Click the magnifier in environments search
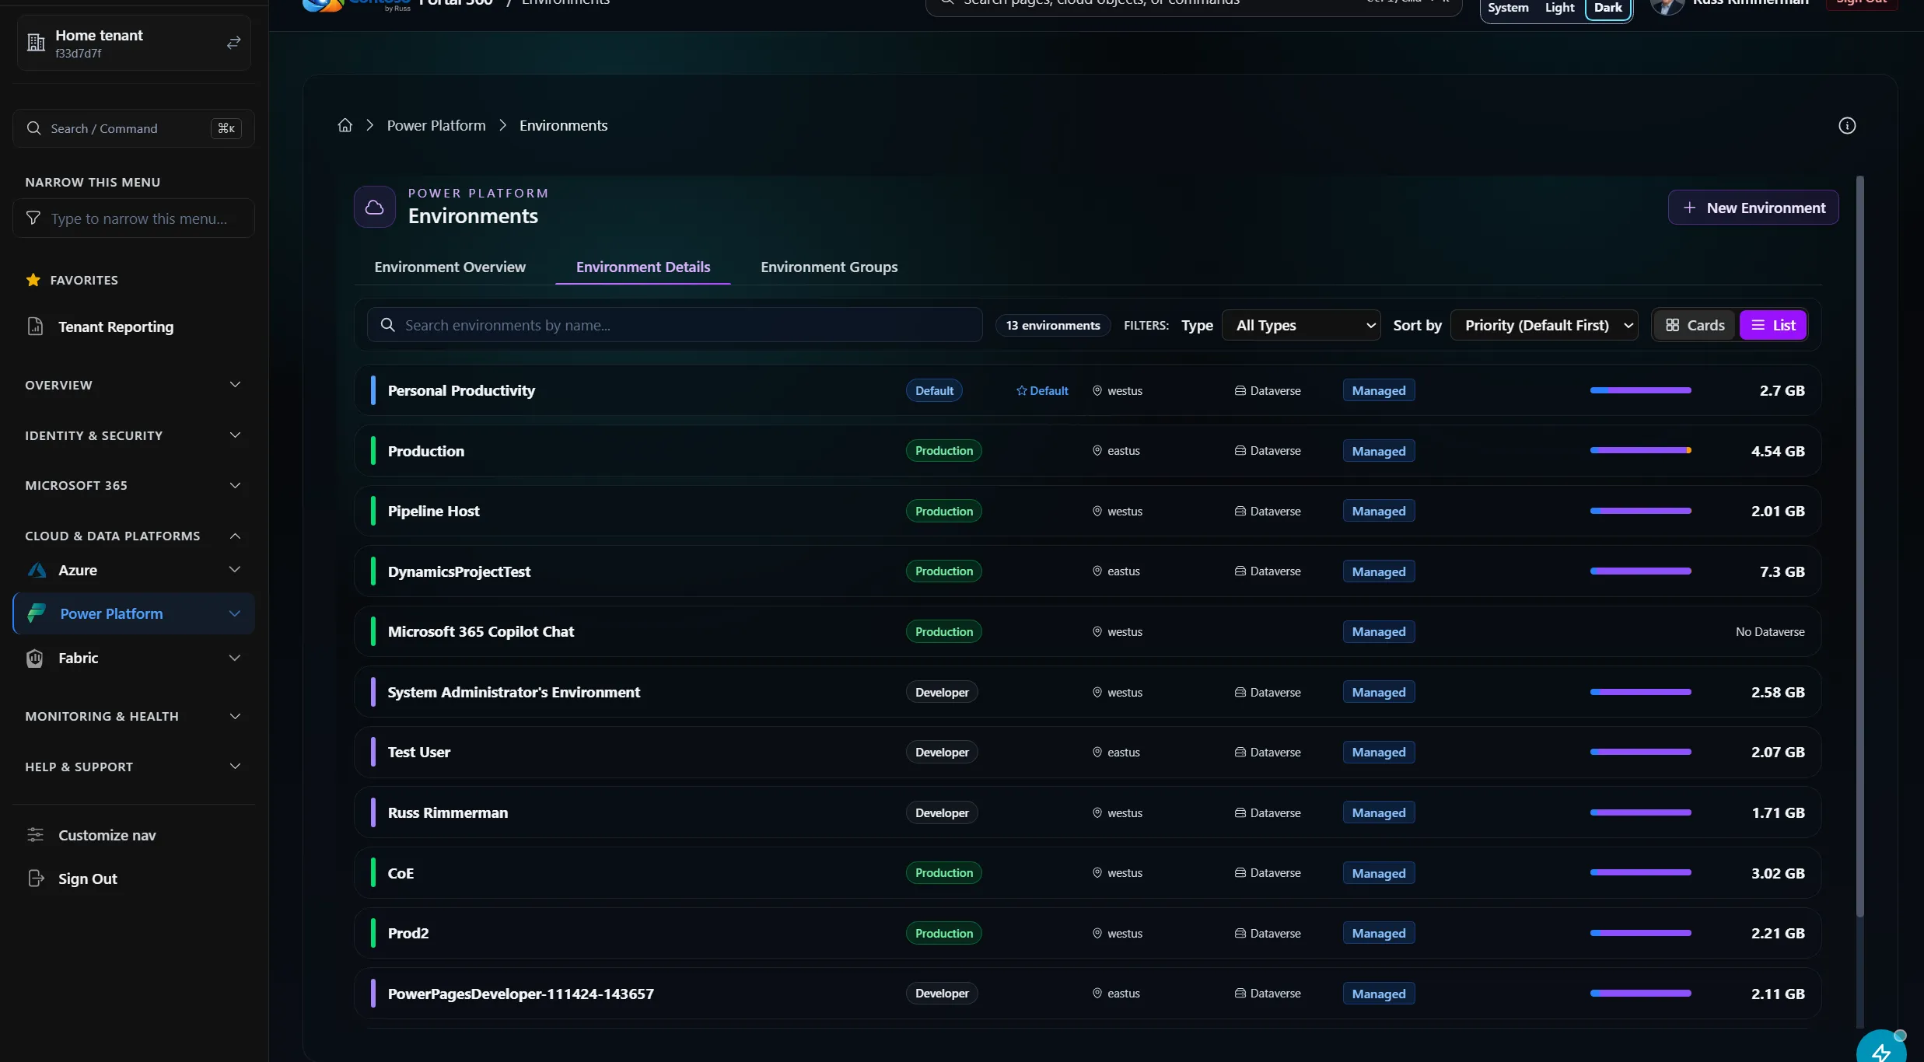This screenshot has width=1924, height=1062. (x=387, y=325)
